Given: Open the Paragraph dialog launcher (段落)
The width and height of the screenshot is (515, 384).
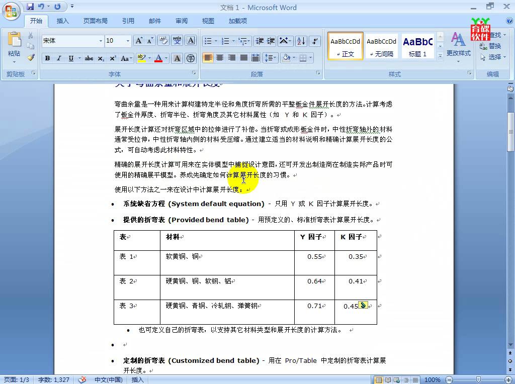Looking at the screenshot, I should pos(318,73).
